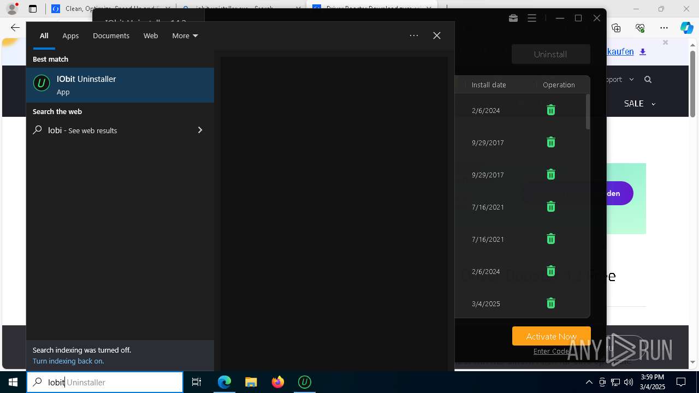Viewport: 699px width, 393px height.
Task: Close the Windows search panel
Action: [437, 35]
